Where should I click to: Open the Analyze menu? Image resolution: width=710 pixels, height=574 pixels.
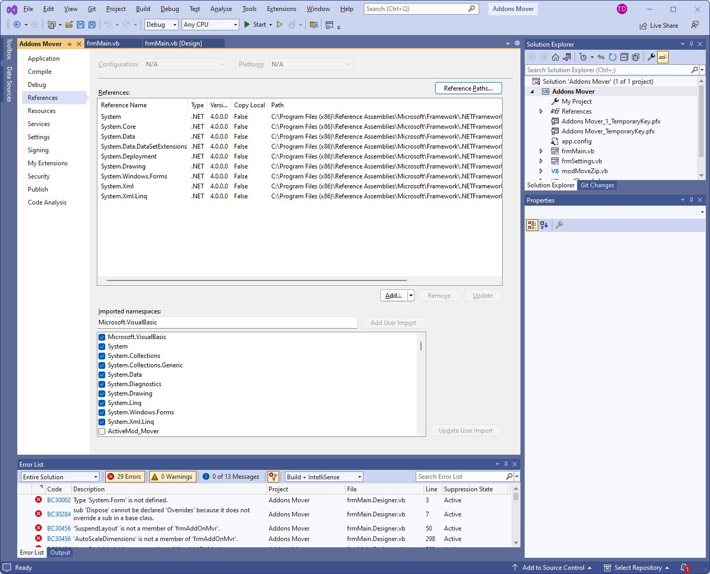click(221, 9)
